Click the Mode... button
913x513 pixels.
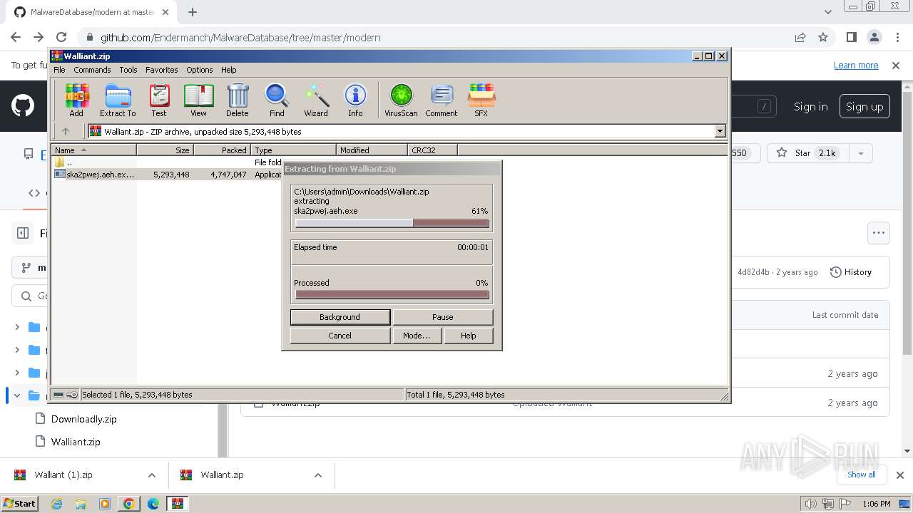click(x=417, y=336)
